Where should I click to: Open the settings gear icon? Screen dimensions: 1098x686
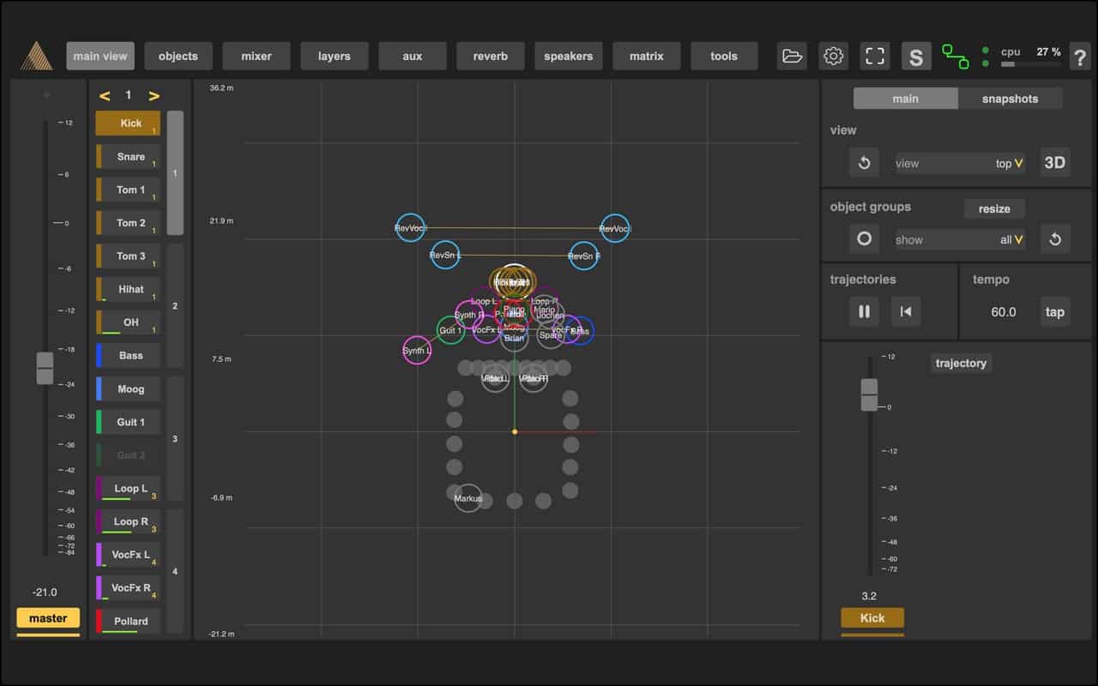[833, 57]
